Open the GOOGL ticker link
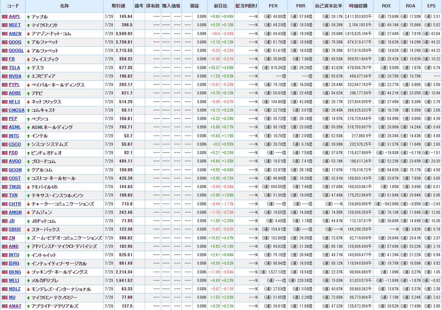Screen dimensions: 442x310 click(16, 50)
